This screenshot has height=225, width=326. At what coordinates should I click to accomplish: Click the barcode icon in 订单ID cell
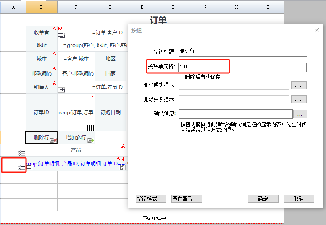(x=90, y=128)
